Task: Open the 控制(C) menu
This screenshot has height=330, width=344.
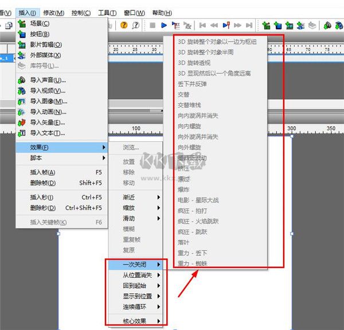Action: (81, 13)
